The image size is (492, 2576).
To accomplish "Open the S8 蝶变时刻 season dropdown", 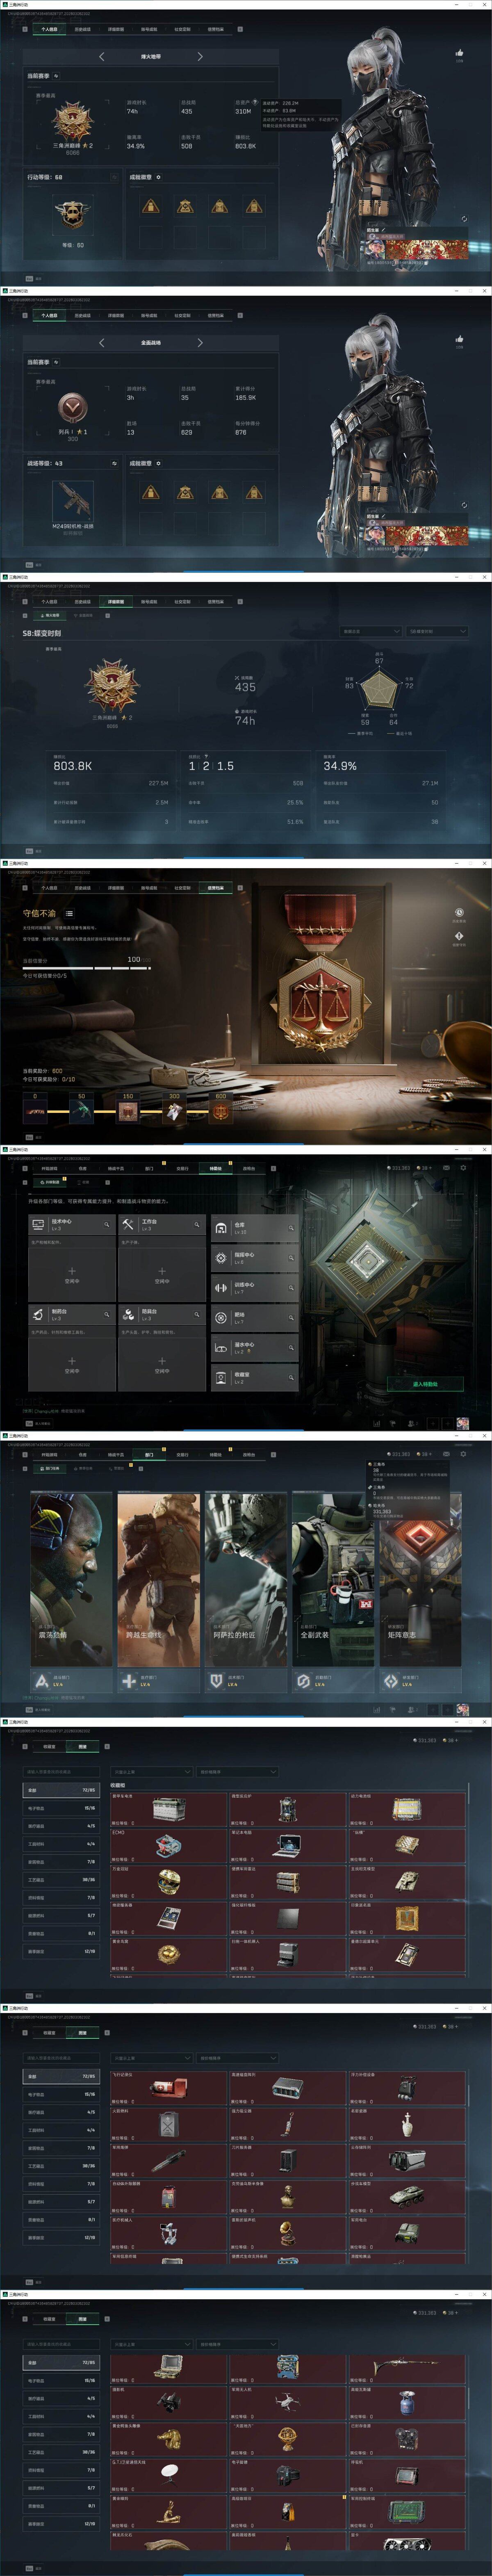I will point(437,631).
